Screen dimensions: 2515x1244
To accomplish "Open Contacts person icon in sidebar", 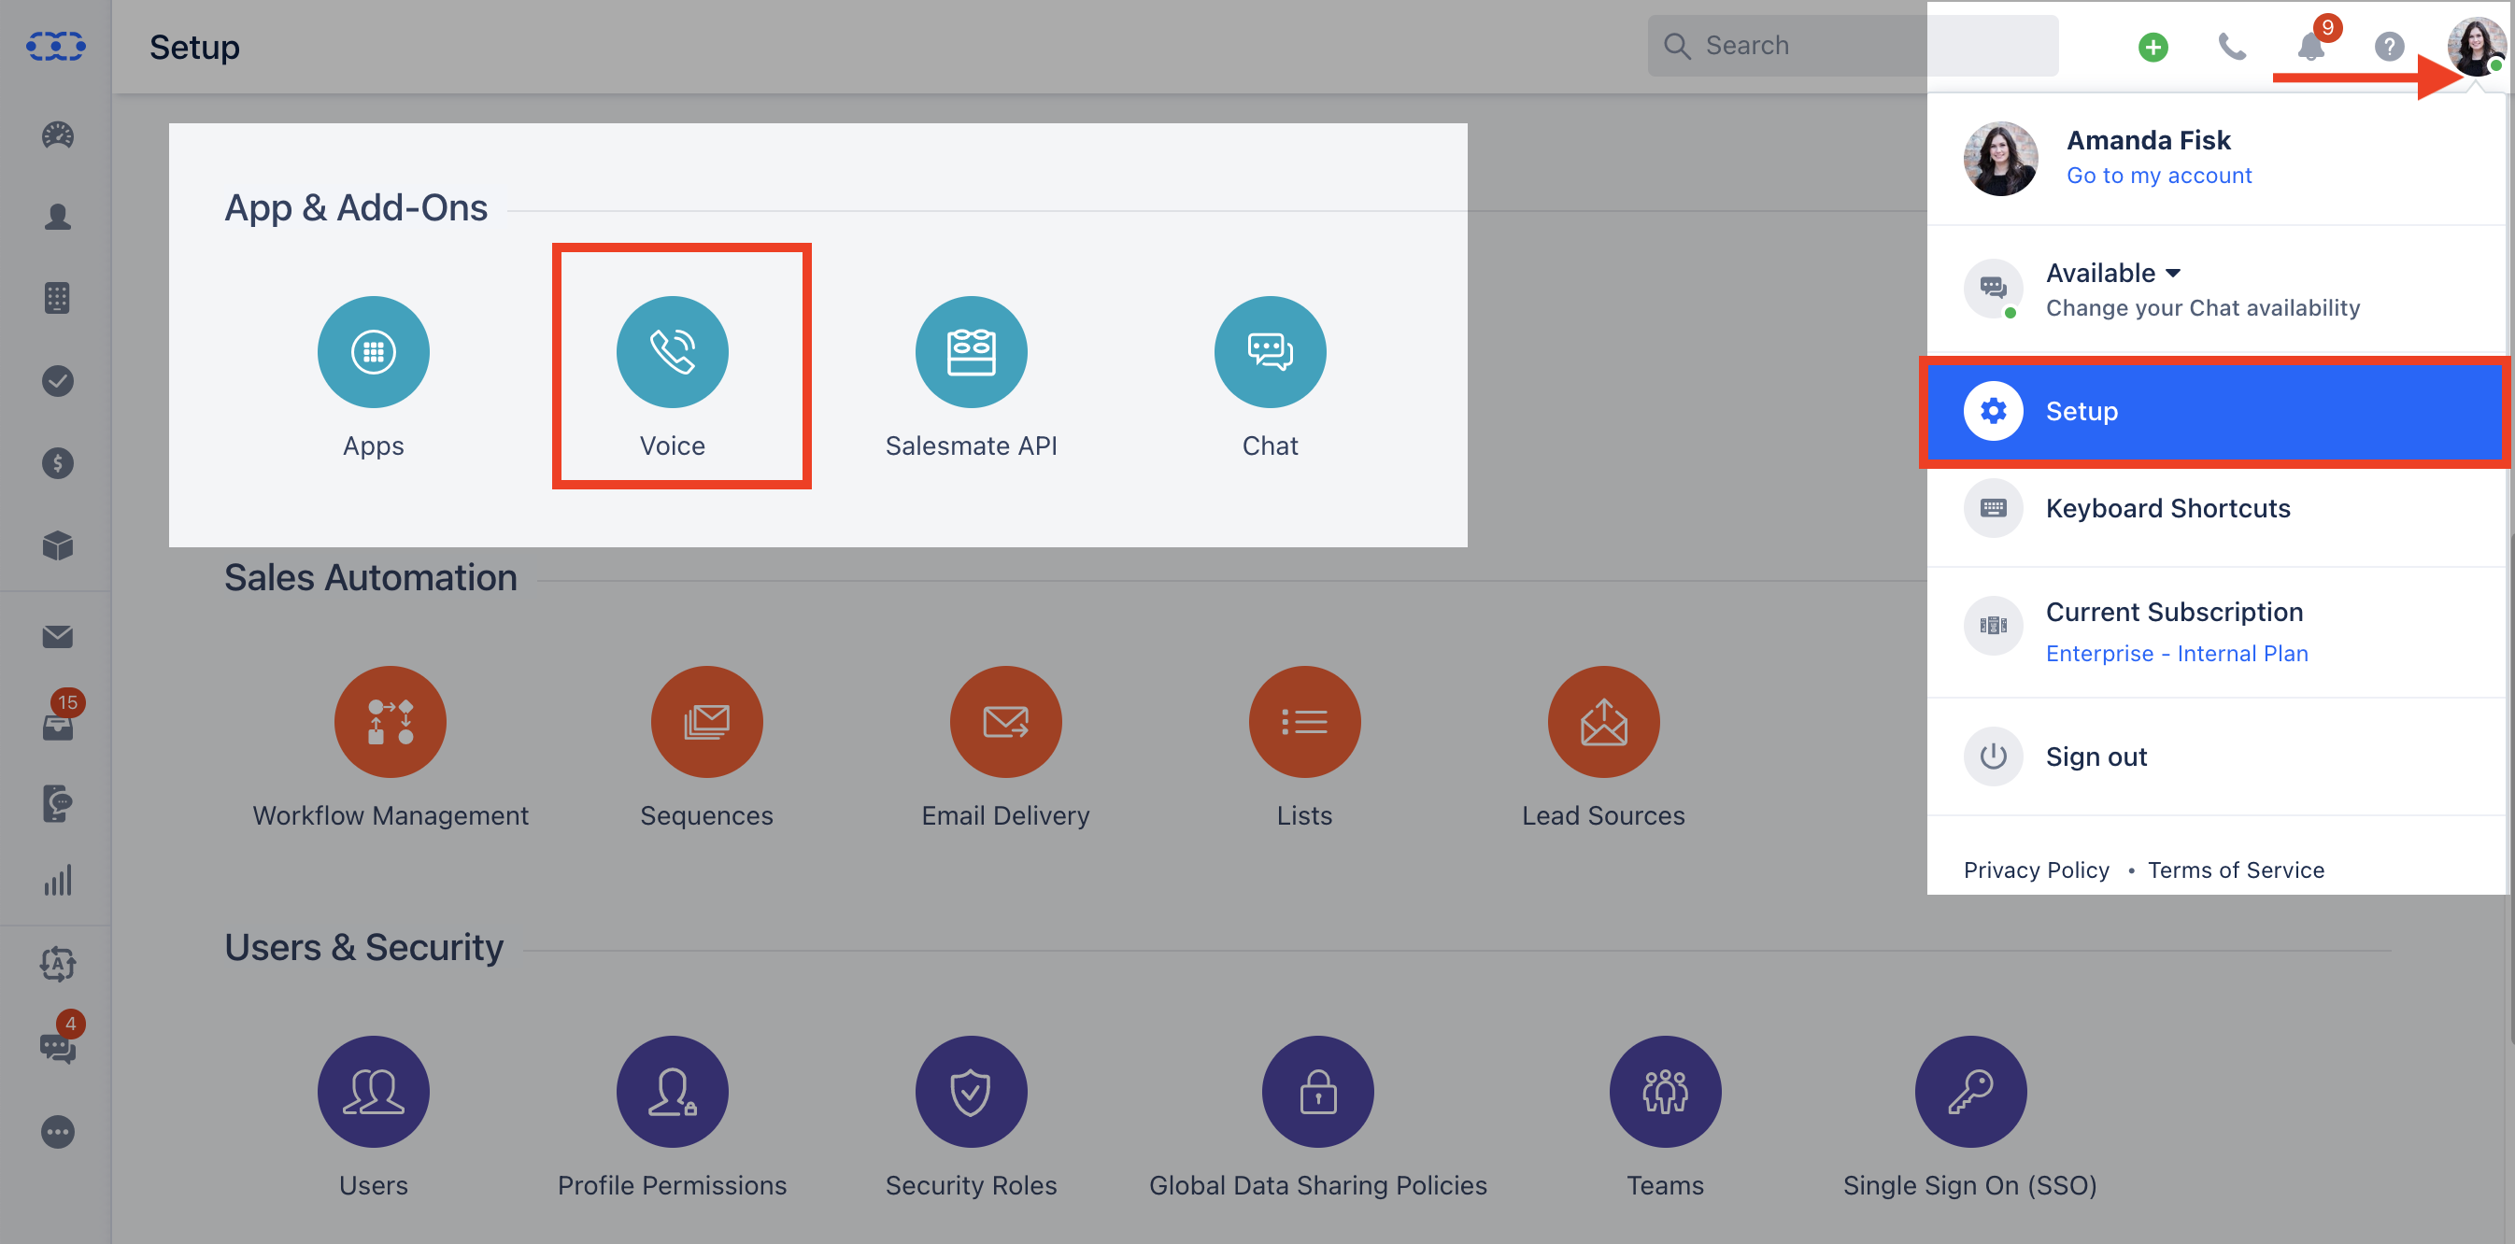I will (58, 216).
